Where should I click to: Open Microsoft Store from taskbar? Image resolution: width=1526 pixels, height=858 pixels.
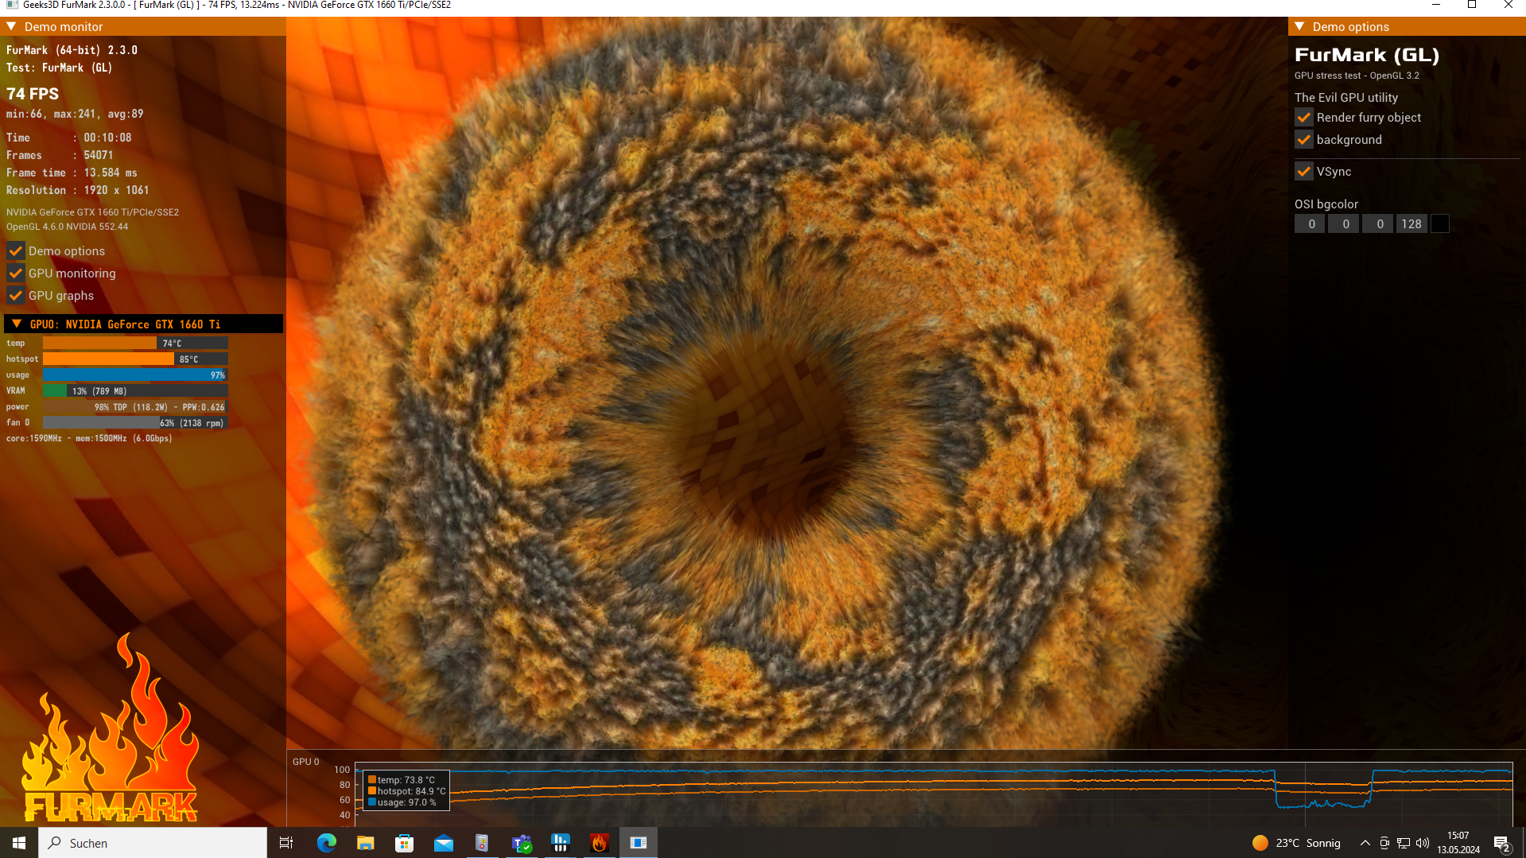[x=405, y=843]
